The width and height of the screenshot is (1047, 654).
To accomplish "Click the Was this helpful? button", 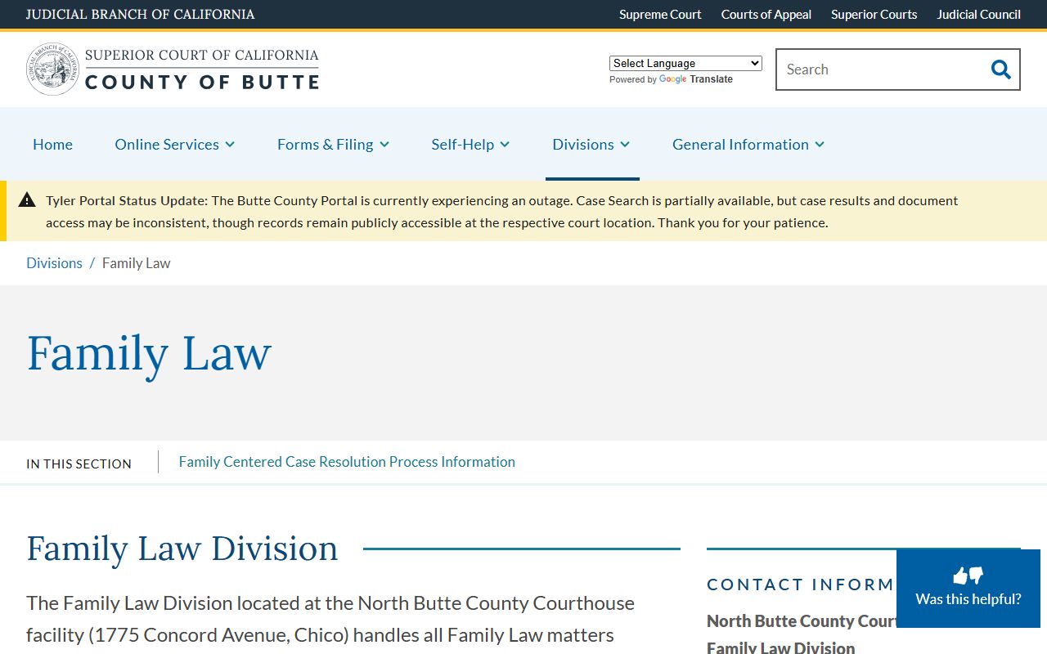I will [968, 589].
